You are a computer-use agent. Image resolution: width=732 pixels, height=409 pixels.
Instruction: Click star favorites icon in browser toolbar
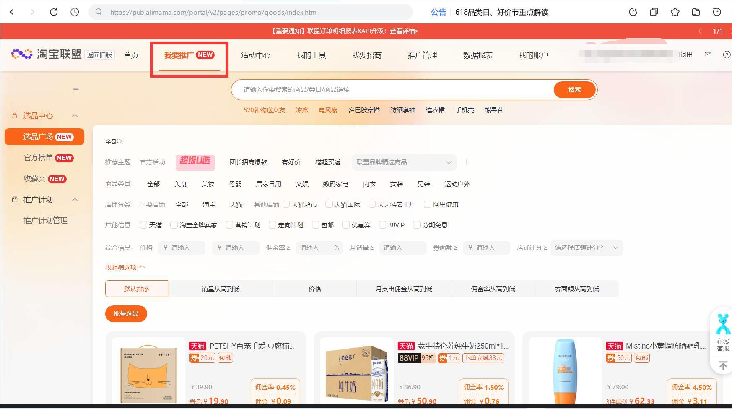point(675,12)
